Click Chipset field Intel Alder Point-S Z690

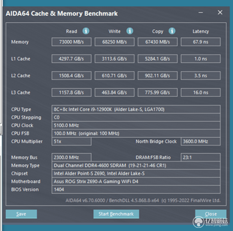[136, 173]
